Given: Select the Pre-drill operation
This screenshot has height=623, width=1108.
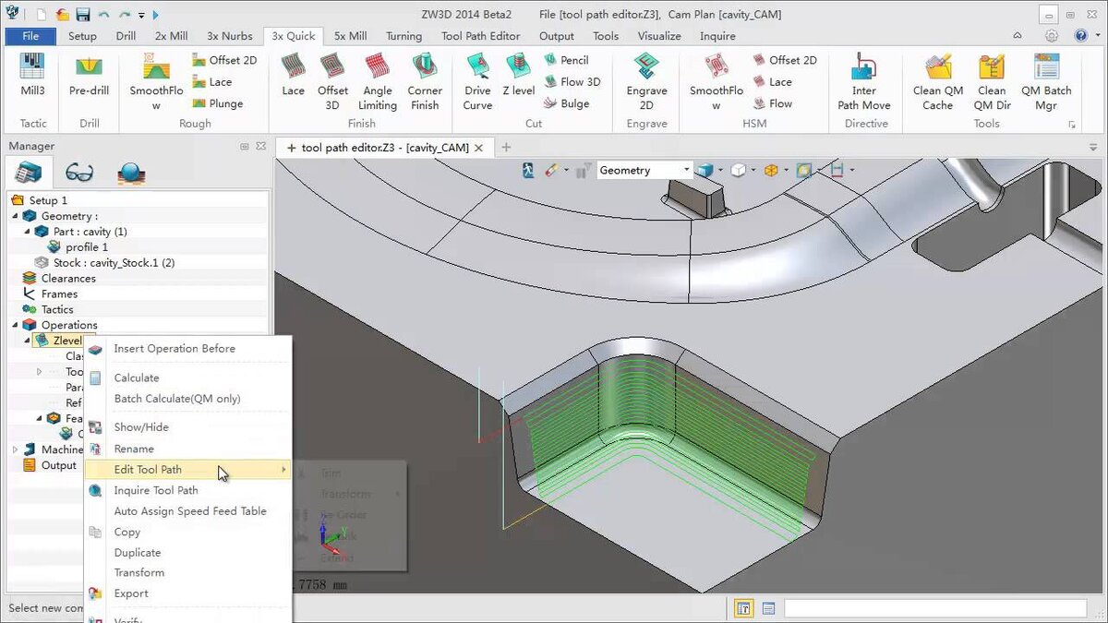Looking at the screenshot, I should pyautogui.click(x=89, y=75).
